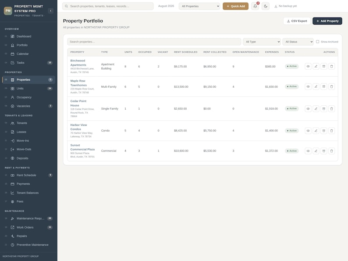
Task: Collapse the sidebar chevron
Action: [50, 11]
